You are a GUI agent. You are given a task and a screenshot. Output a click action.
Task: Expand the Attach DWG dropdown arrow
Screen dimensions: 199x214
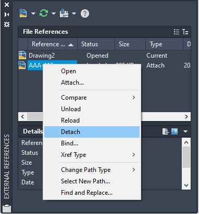point(33,14)
